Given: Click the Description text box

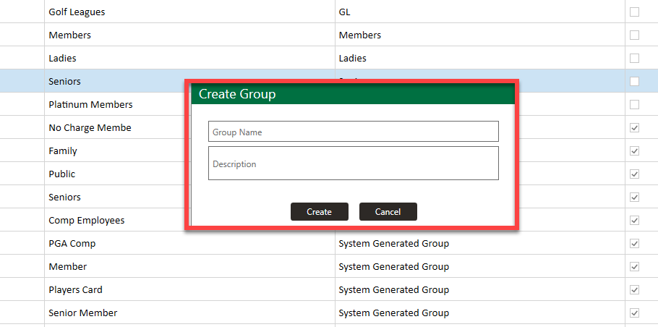Looking at the screenshot, I should click(x=353, y=163).
